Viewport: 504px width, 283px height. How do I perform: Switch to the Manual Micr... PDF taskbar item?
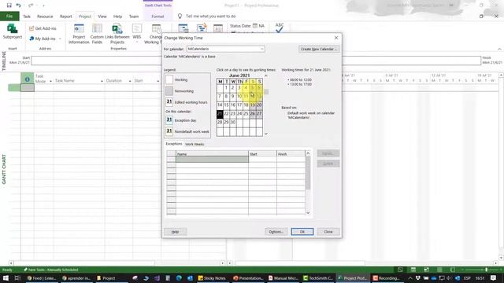pos(283,278)
